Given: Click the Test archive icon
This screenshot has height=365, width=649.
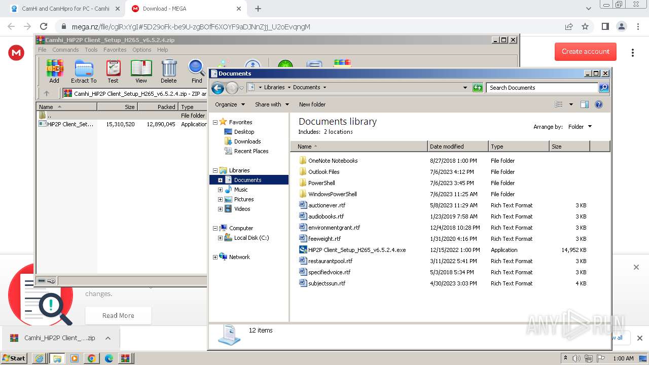Looking at the screenshot, I should click(x=113, y=71).
